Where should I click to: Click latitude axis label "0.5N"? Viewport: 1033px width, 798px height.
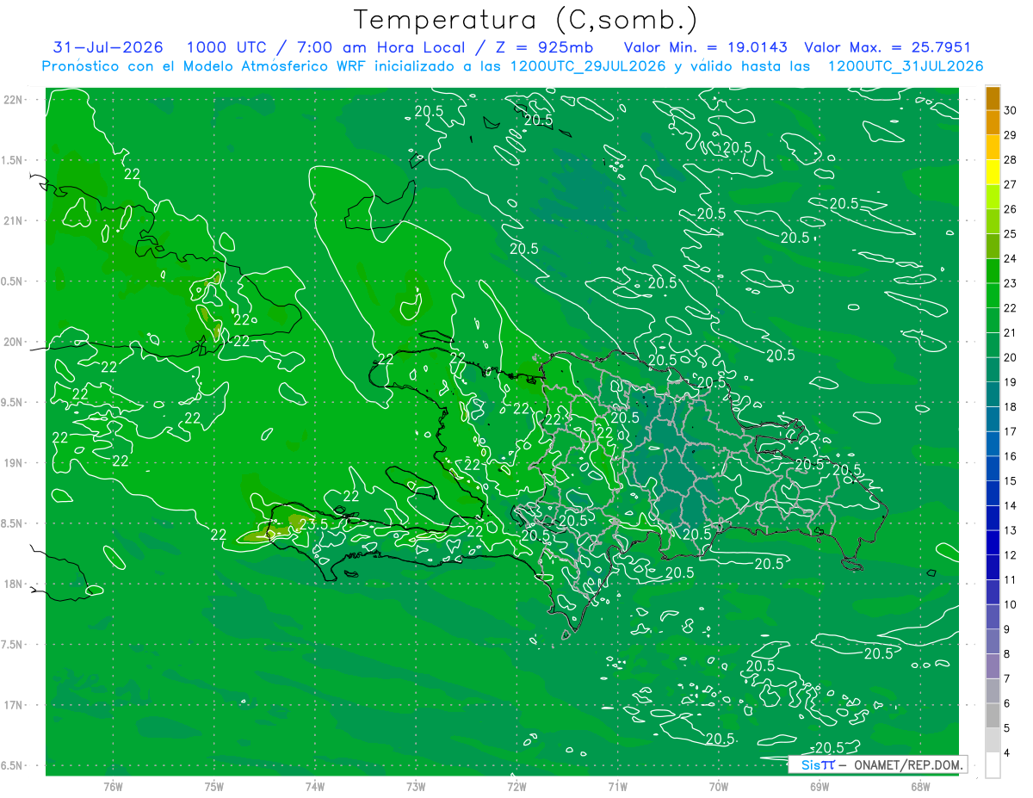pyautogui.click(x=12, y=281)
